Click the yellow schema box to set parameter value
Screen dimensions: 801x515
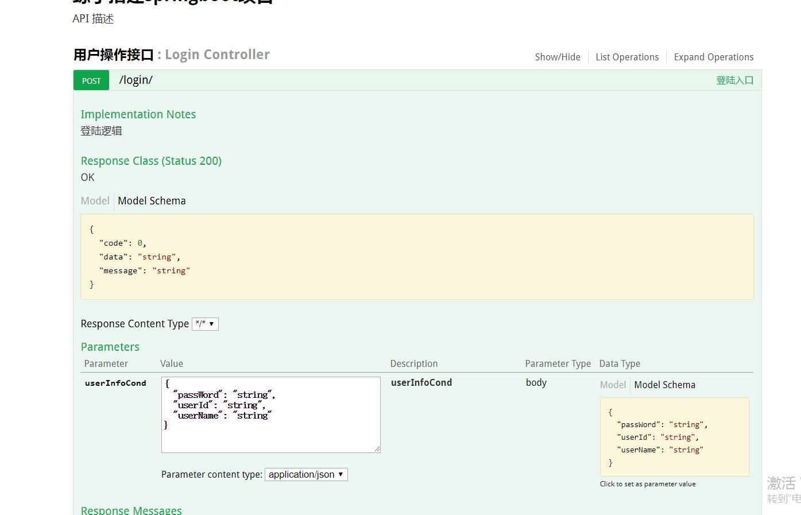(x=675, y=437)
